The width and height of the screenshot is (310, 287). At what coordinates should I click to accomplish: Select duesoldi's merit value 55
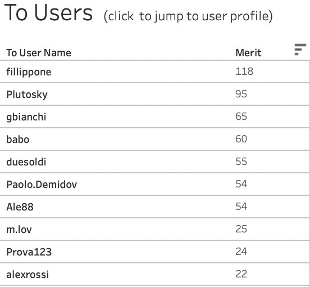click(x=241, y=162)
